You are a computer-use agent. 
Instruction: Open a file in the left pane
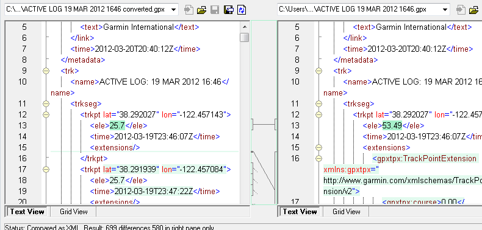pyautogui.click(x=202, y=10)
